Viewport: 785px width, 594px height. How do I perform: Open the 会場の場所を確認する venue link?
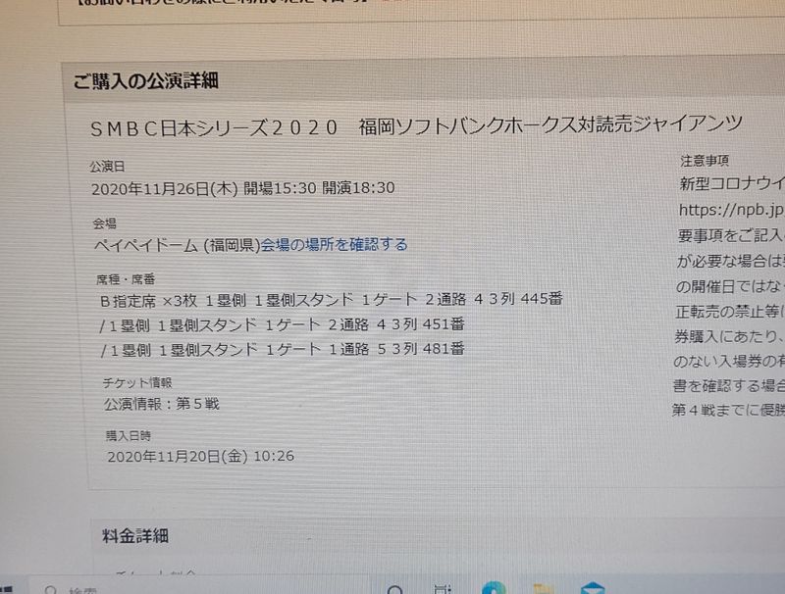tap(334, 245)
